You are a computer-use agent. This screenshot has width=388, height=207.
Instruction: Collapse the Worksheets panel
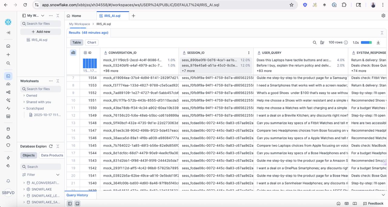point(58,81)
